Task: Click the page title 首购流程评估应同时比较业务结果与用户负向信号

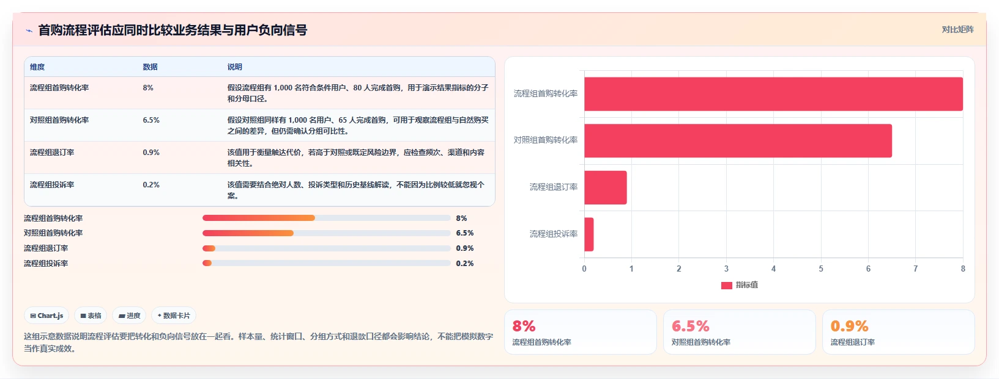Action: (x=173, y=31)
